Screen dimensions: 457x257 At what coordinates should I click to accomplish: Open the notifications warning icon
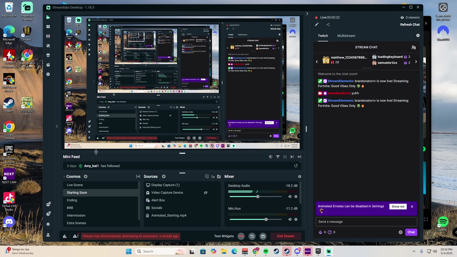click(x=76, y=236)
